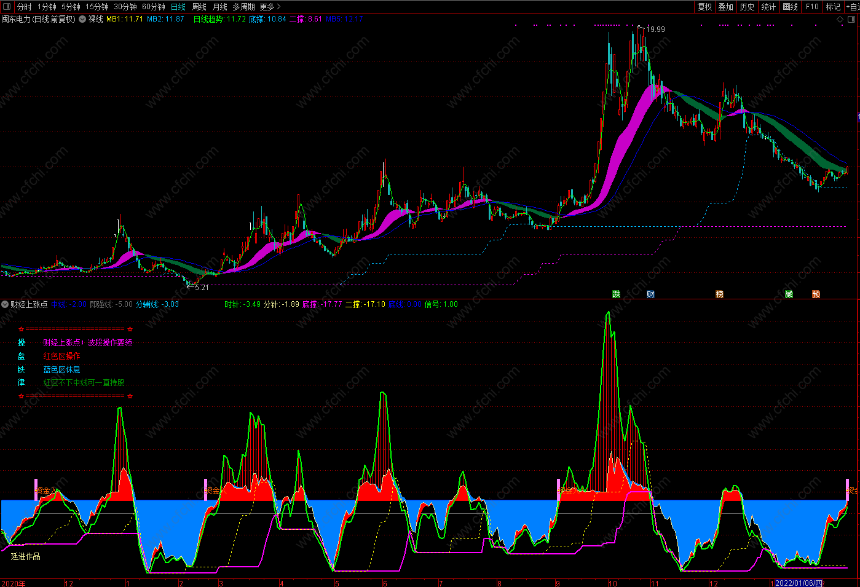Click MB5: 12.17 value label
This screenshot has height=587, width=860.
pyautogui.click(x=344, y=19)
